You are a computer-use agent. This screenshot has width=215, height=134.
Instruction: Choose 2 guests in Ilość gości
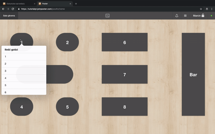pyautogui.click(x=24, y=64)
